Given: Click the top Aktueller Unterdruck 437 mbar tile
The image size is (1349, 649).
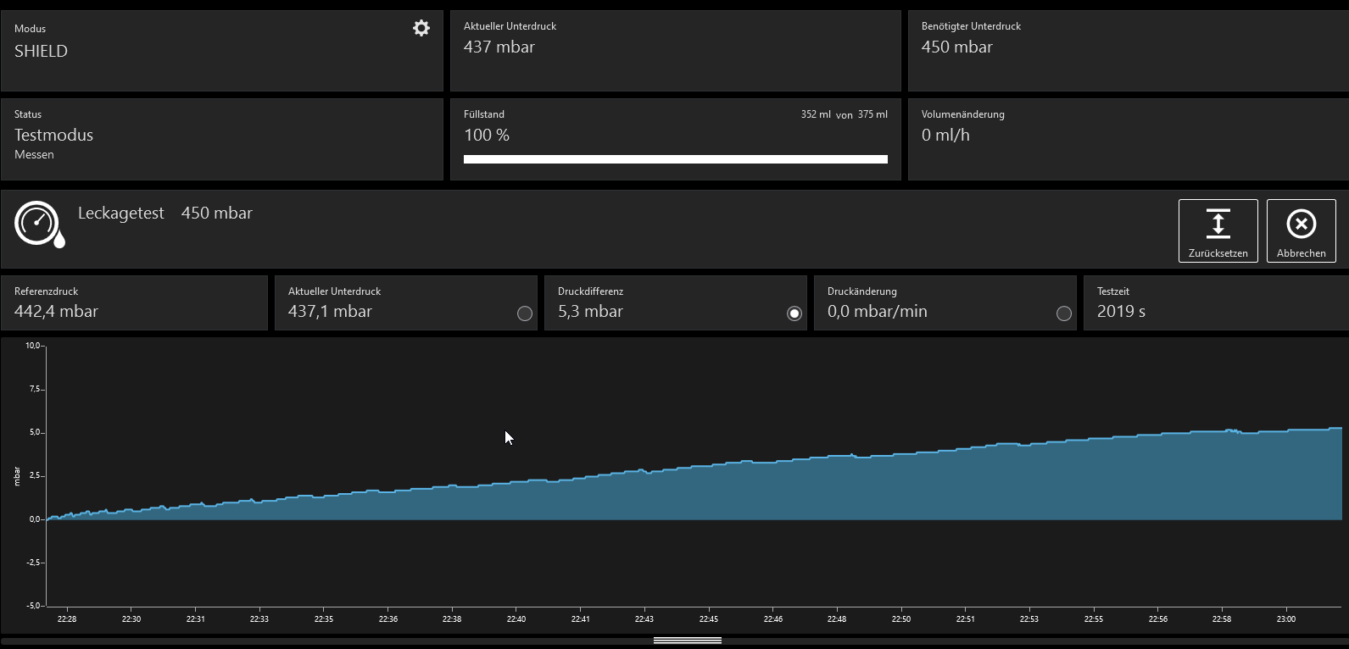Looking at the screenshot, I should point(675,51).
